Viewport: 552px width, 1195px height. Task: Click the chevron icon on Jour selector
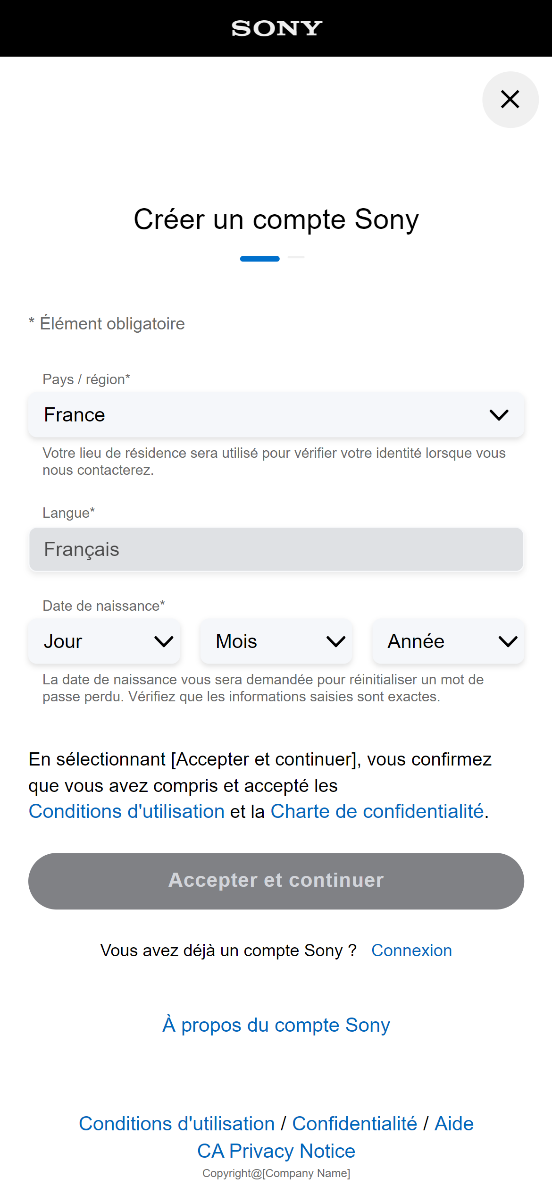164,642
